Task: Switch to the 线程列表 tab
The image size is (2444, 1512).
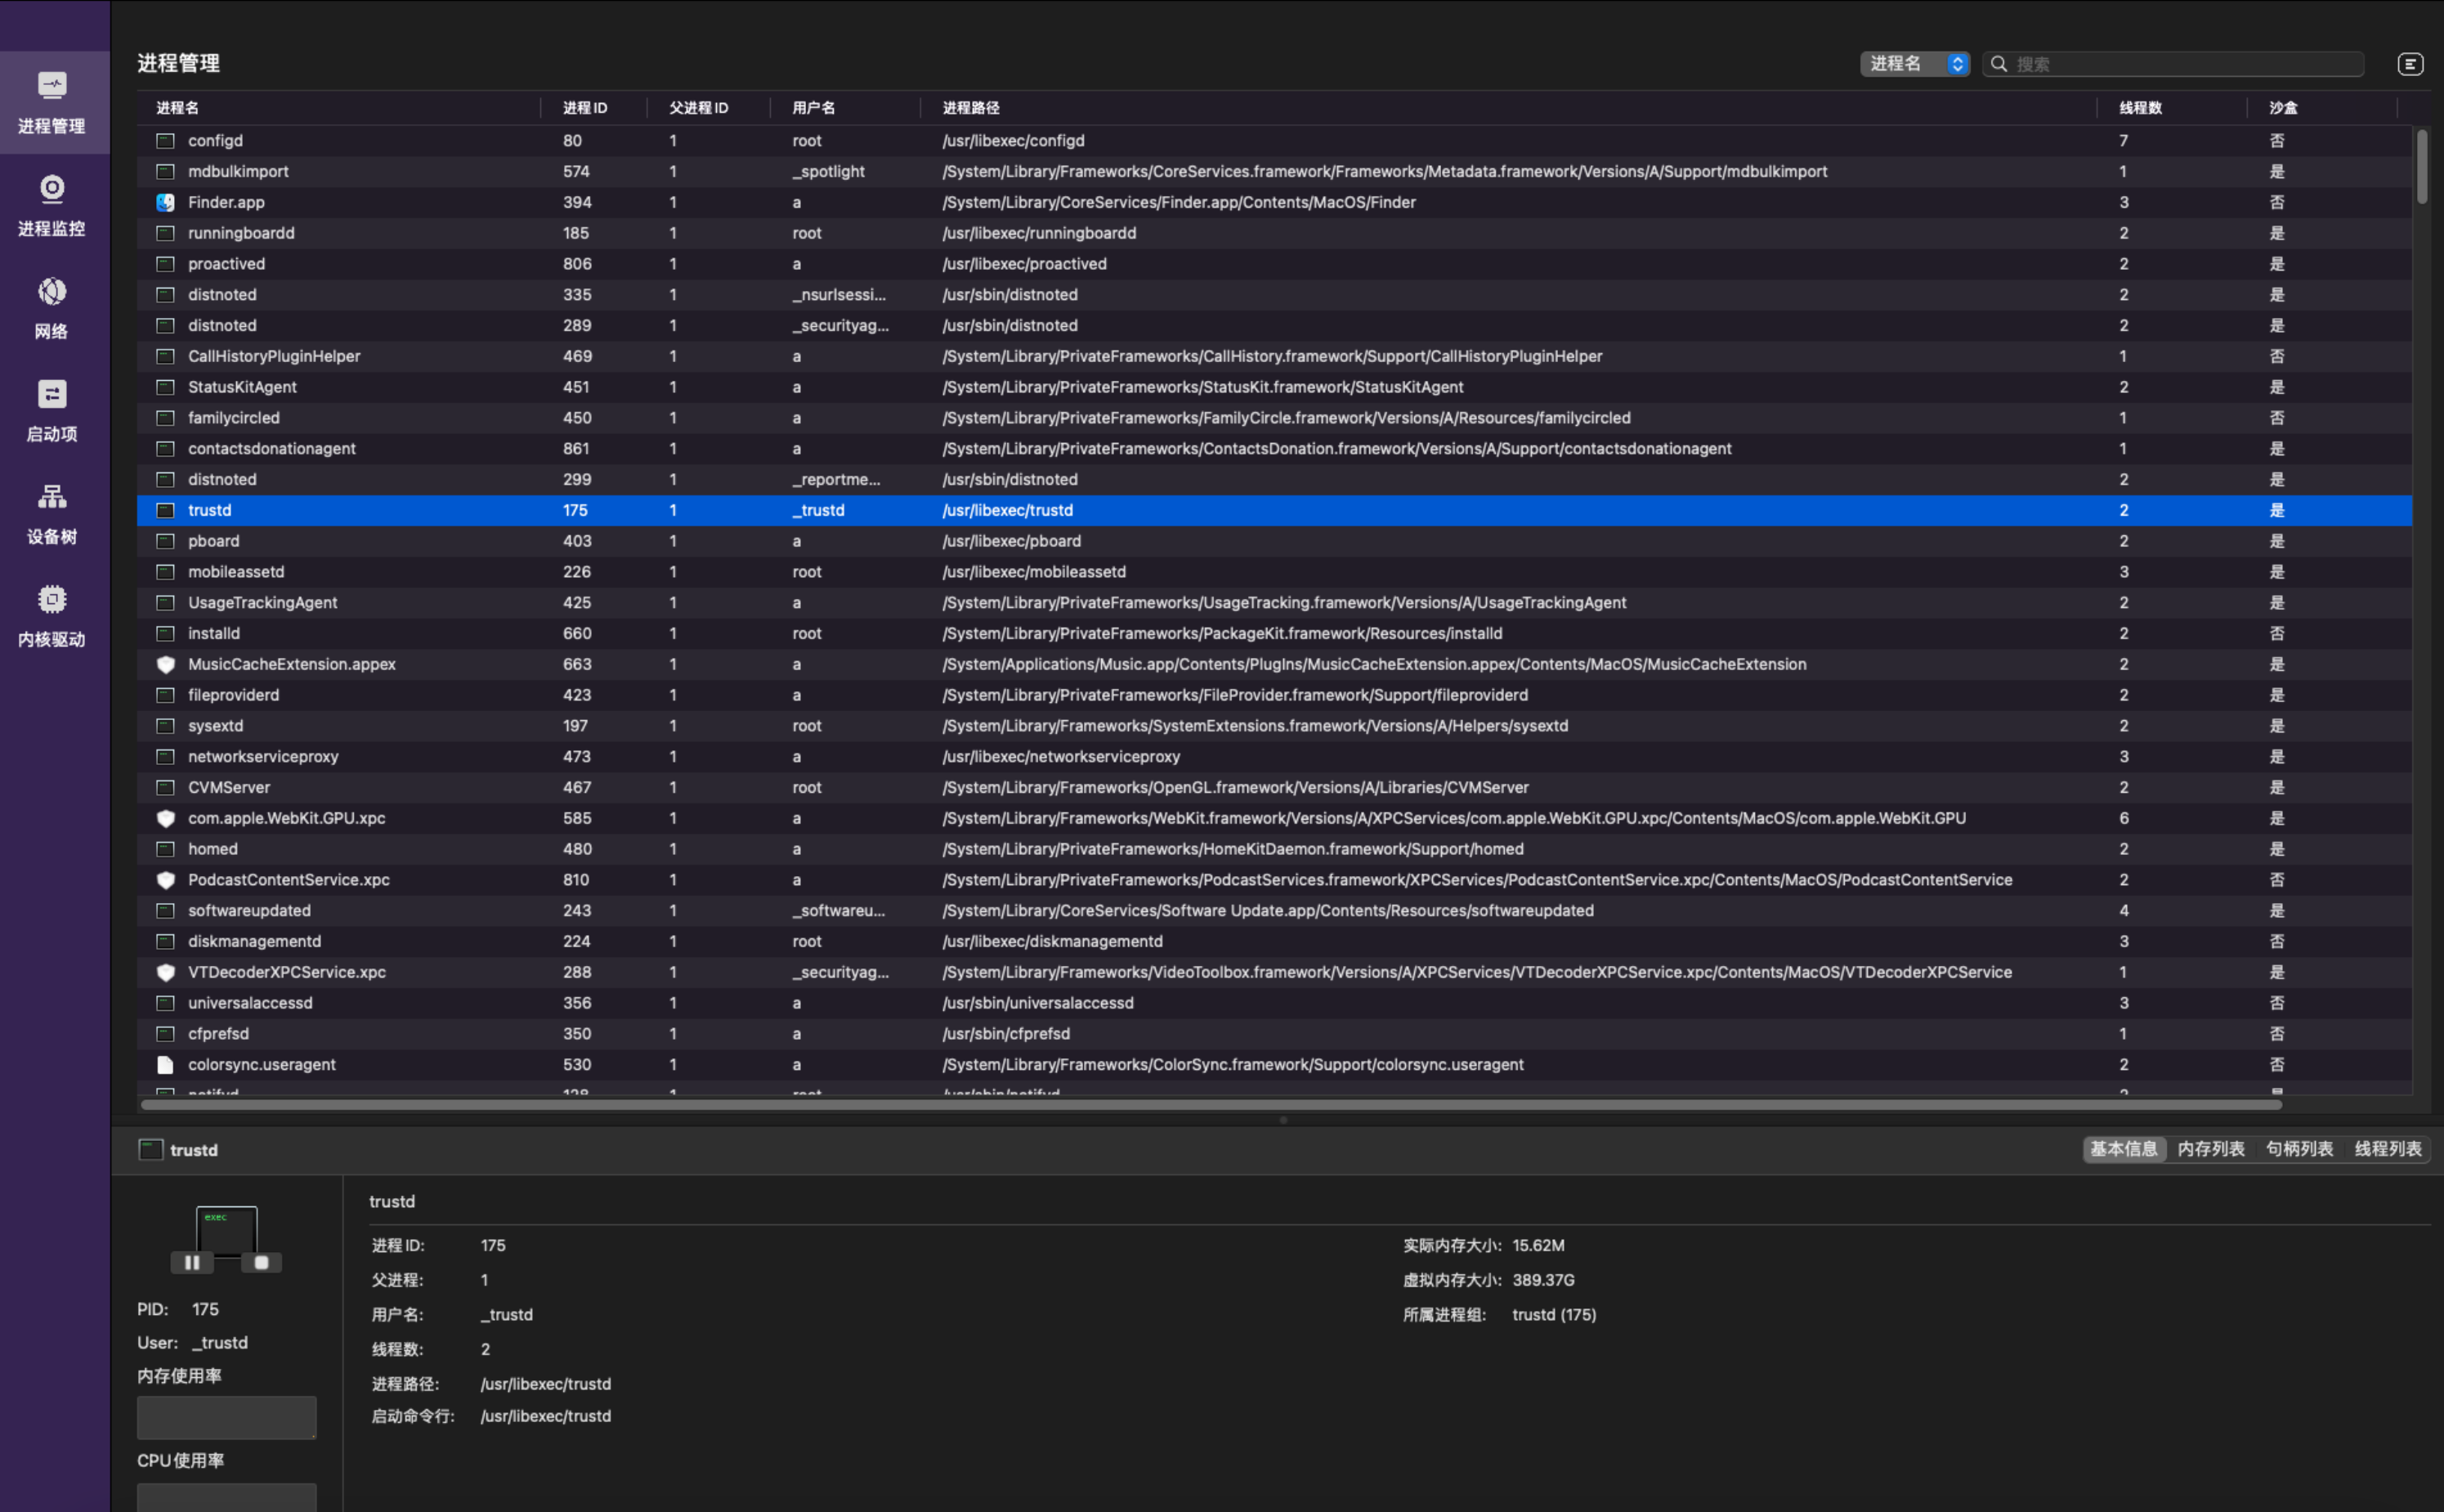Action: click(x=2387, y=1149)
